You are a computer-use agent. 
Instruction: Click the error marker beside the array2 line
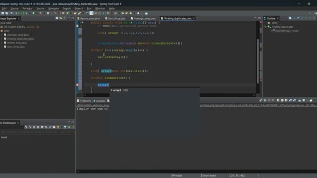[77, 85]
